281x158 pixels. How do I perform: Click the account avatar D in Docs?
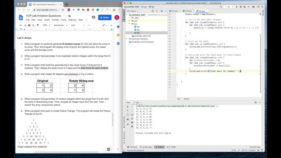pos(117,18)
